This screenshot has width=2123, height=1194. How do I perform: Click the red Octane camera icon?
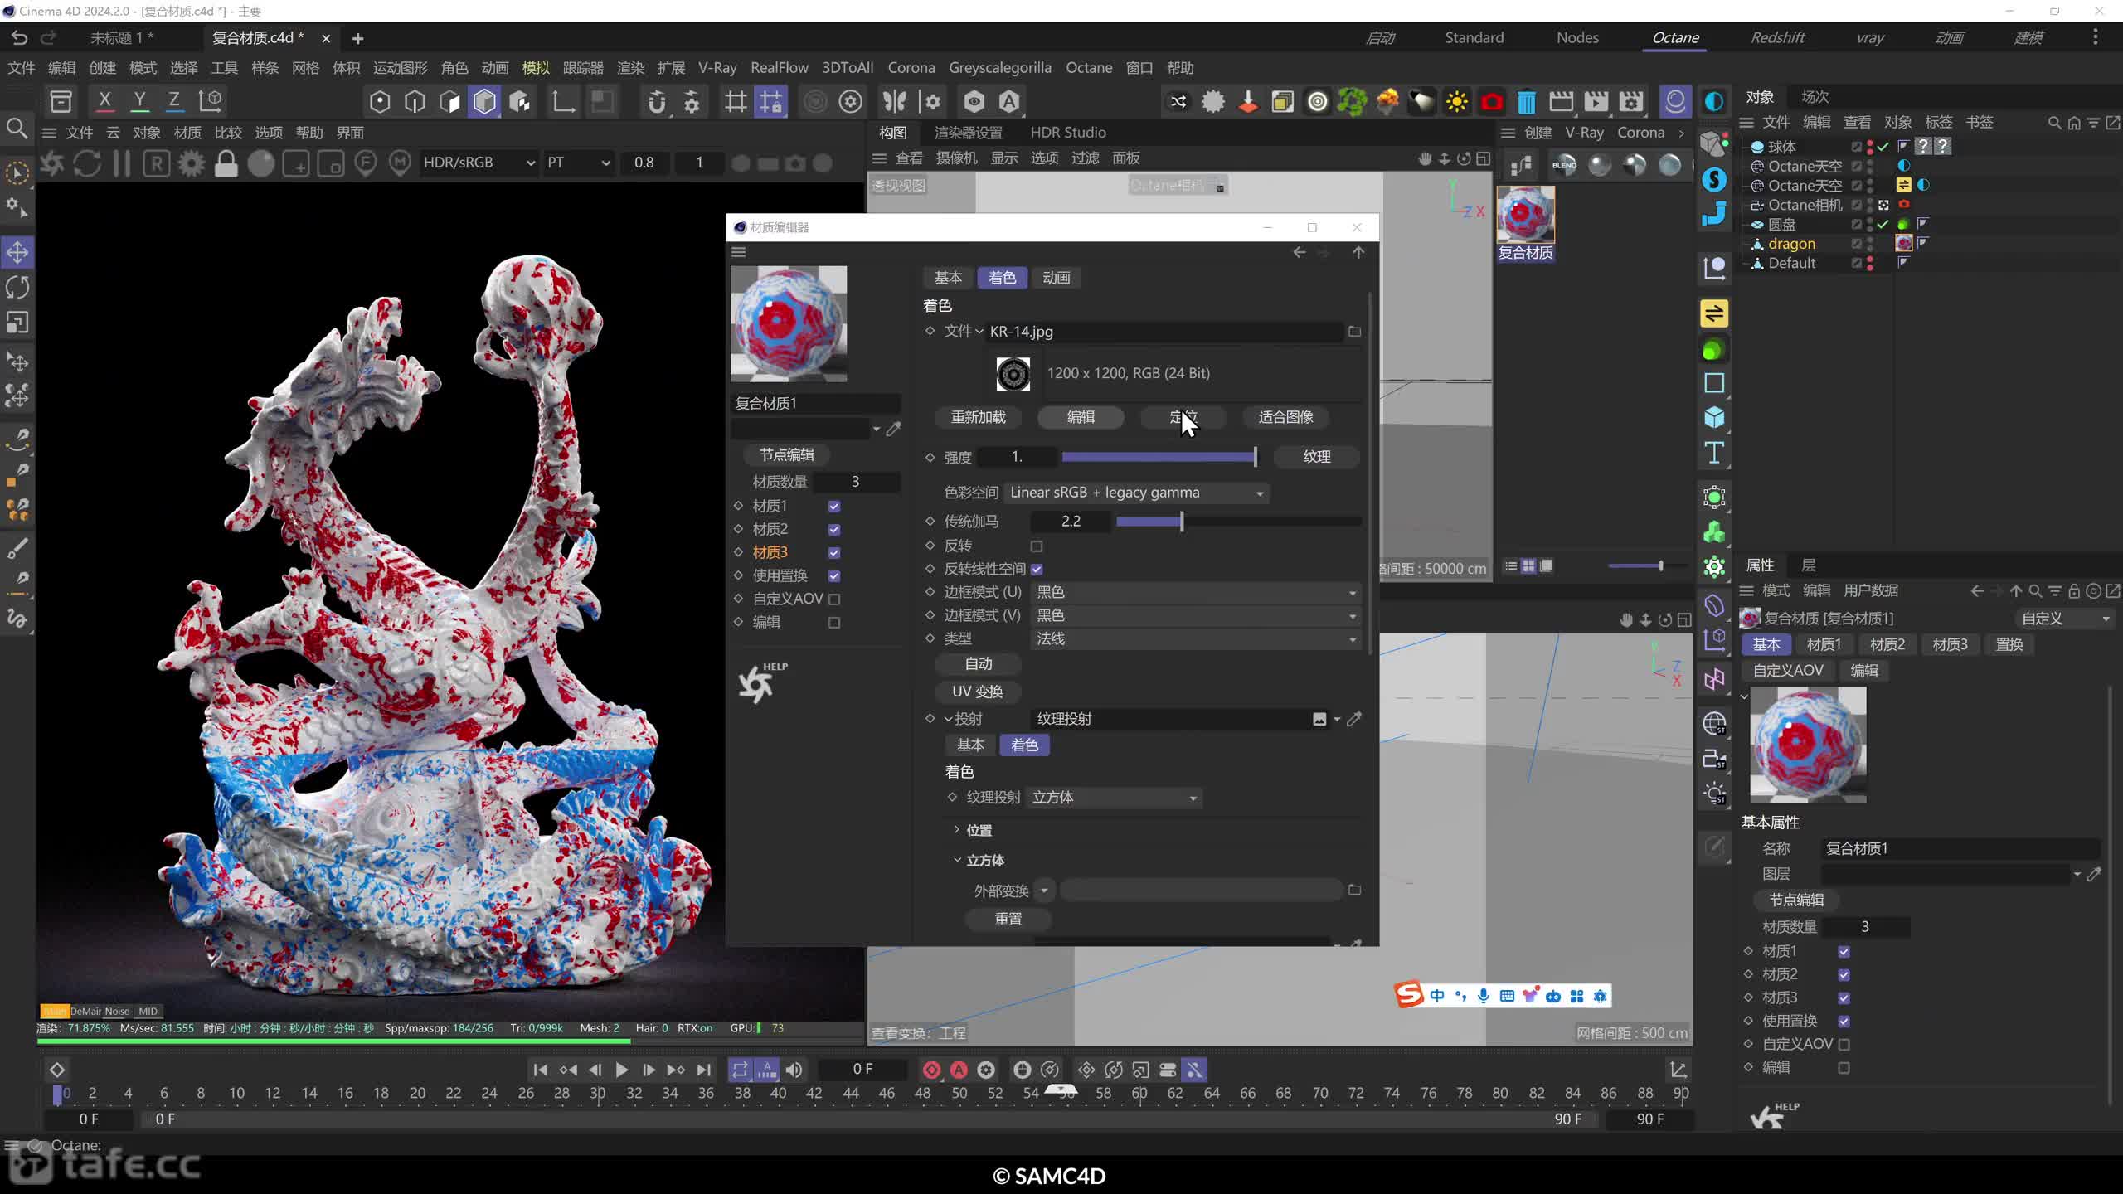1492,102
